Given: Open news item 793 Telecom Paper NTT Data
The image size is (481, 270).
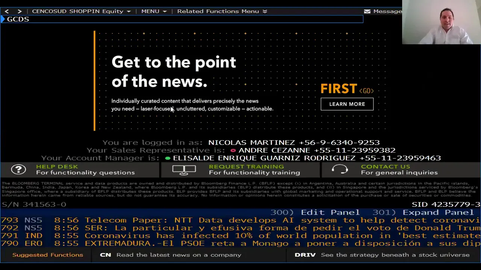Looking at the screenshot, I should pos(240,220).
